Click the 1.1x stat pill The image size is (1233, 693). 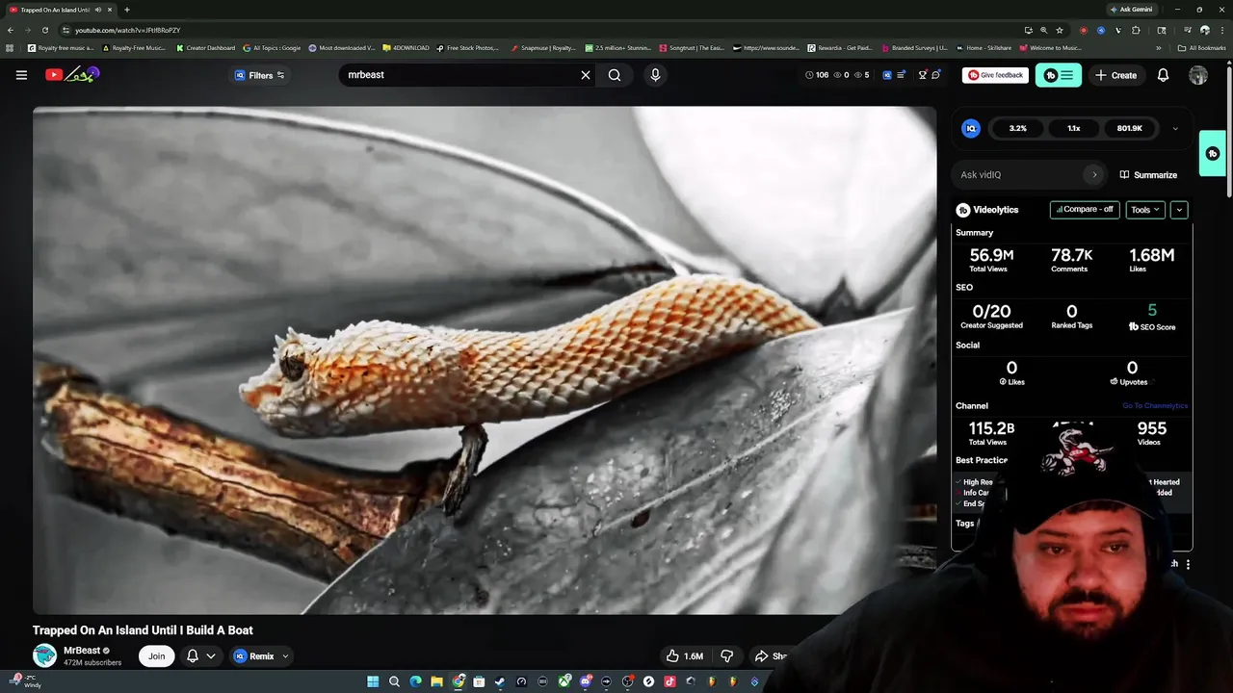tap(1073, 128)
